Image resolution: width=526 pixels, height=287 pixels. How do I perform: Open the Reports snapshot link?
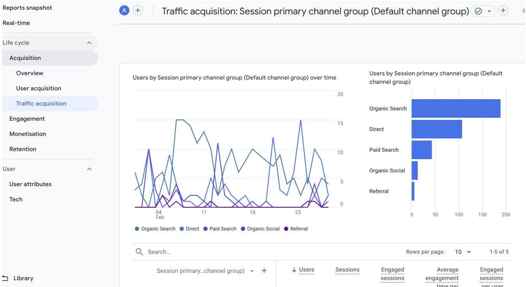tap(27, 7)
